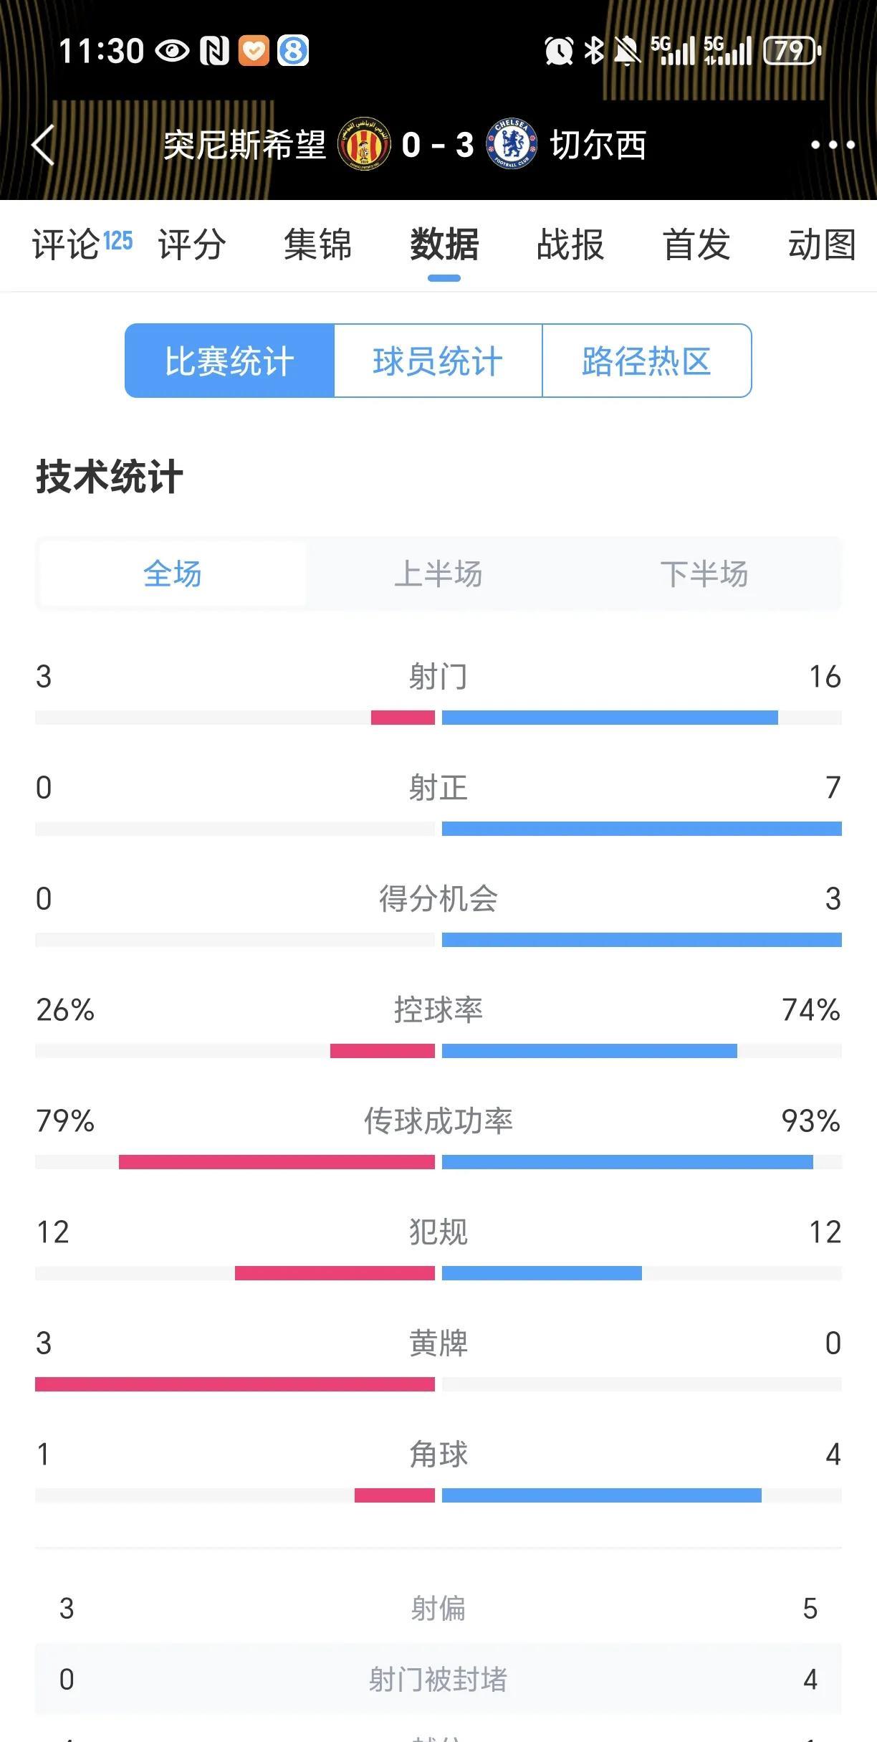Tap the NFC status bar icon
This screenshot has width=877, height=1742.
coord(214,51)
